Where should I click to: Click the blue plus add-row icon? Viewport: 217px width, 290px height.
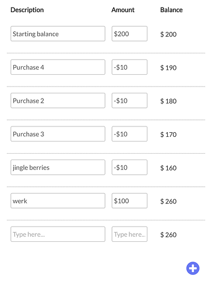pos(193,268)
